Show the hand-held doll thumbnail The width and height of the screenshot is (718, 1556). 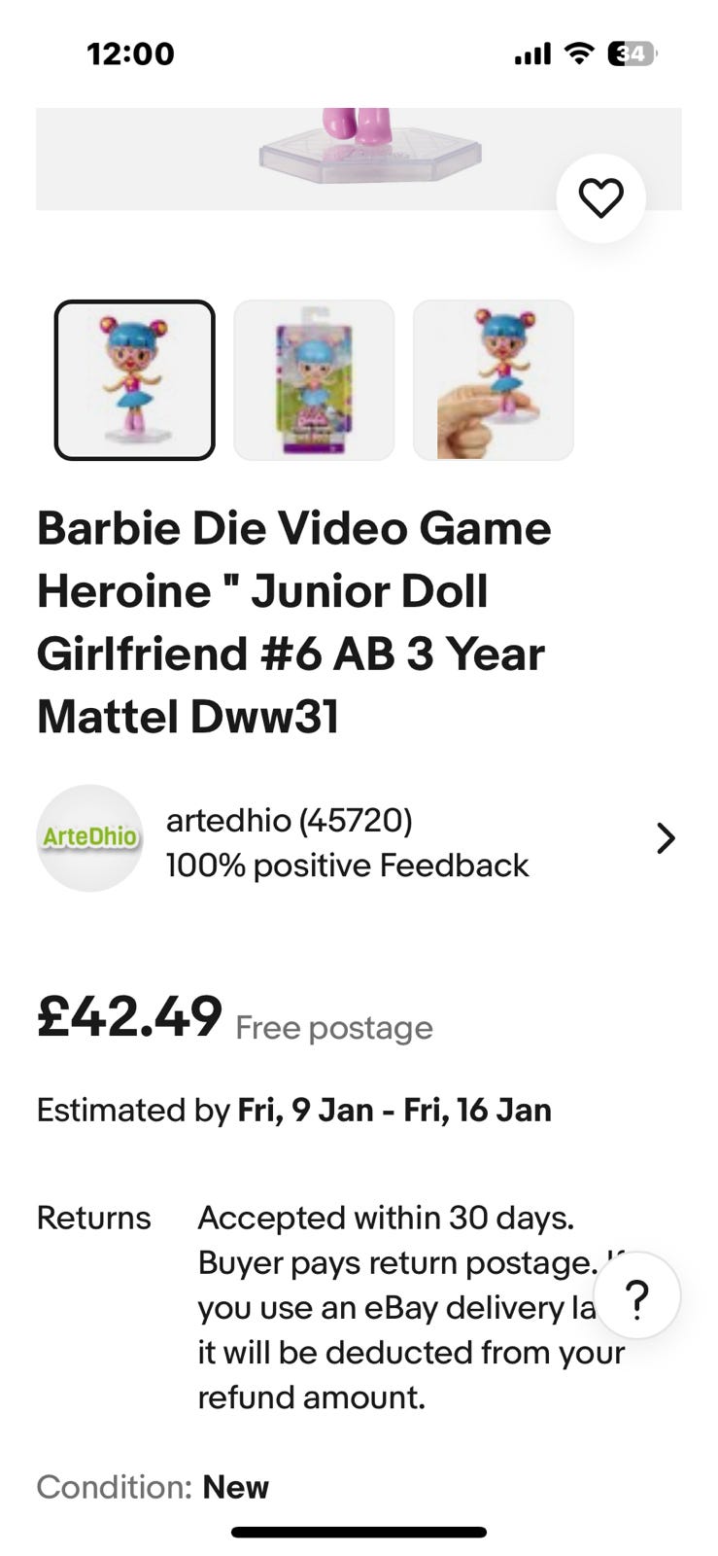point(494,380)
